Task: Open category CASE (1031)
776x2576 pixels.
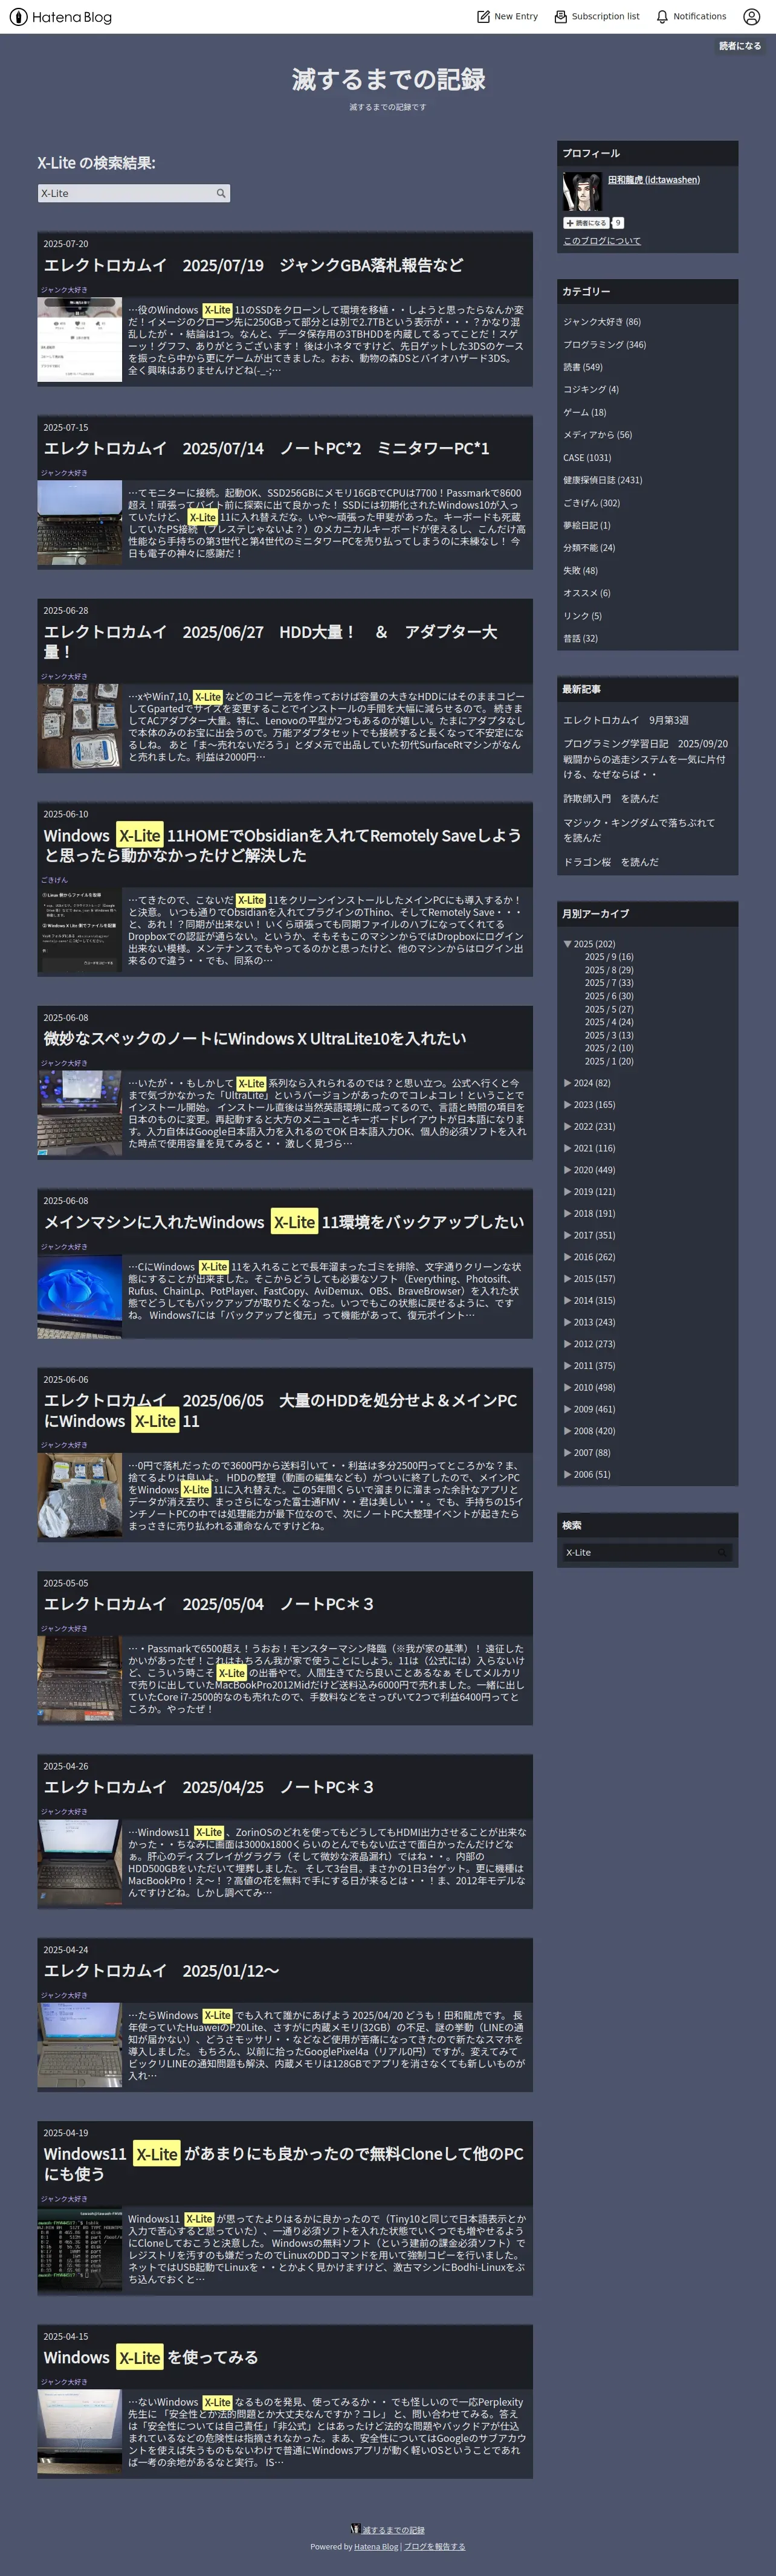Action: pyautogui.click(x=587, y=458)
